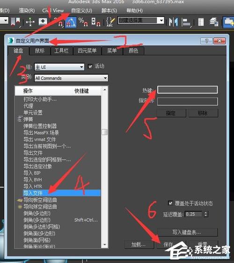
Task: Click the 指定到 field
Action: click(187, 102)
